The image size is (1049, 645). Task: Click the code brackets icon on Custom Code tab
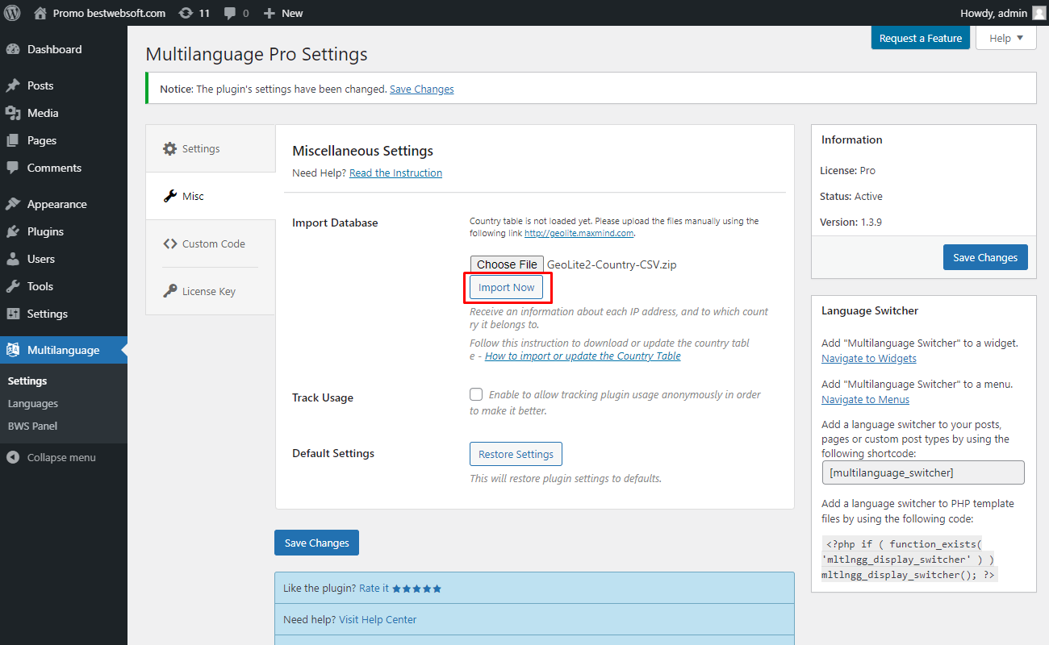coord(169,243)
